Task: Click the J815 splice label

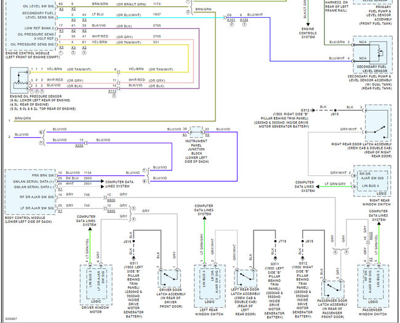Action: tap(335, 114)
